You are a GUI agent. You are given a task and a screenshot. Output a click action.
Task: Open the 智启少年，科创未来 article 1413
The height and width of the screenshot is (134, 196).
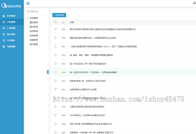tap(88, 81)
